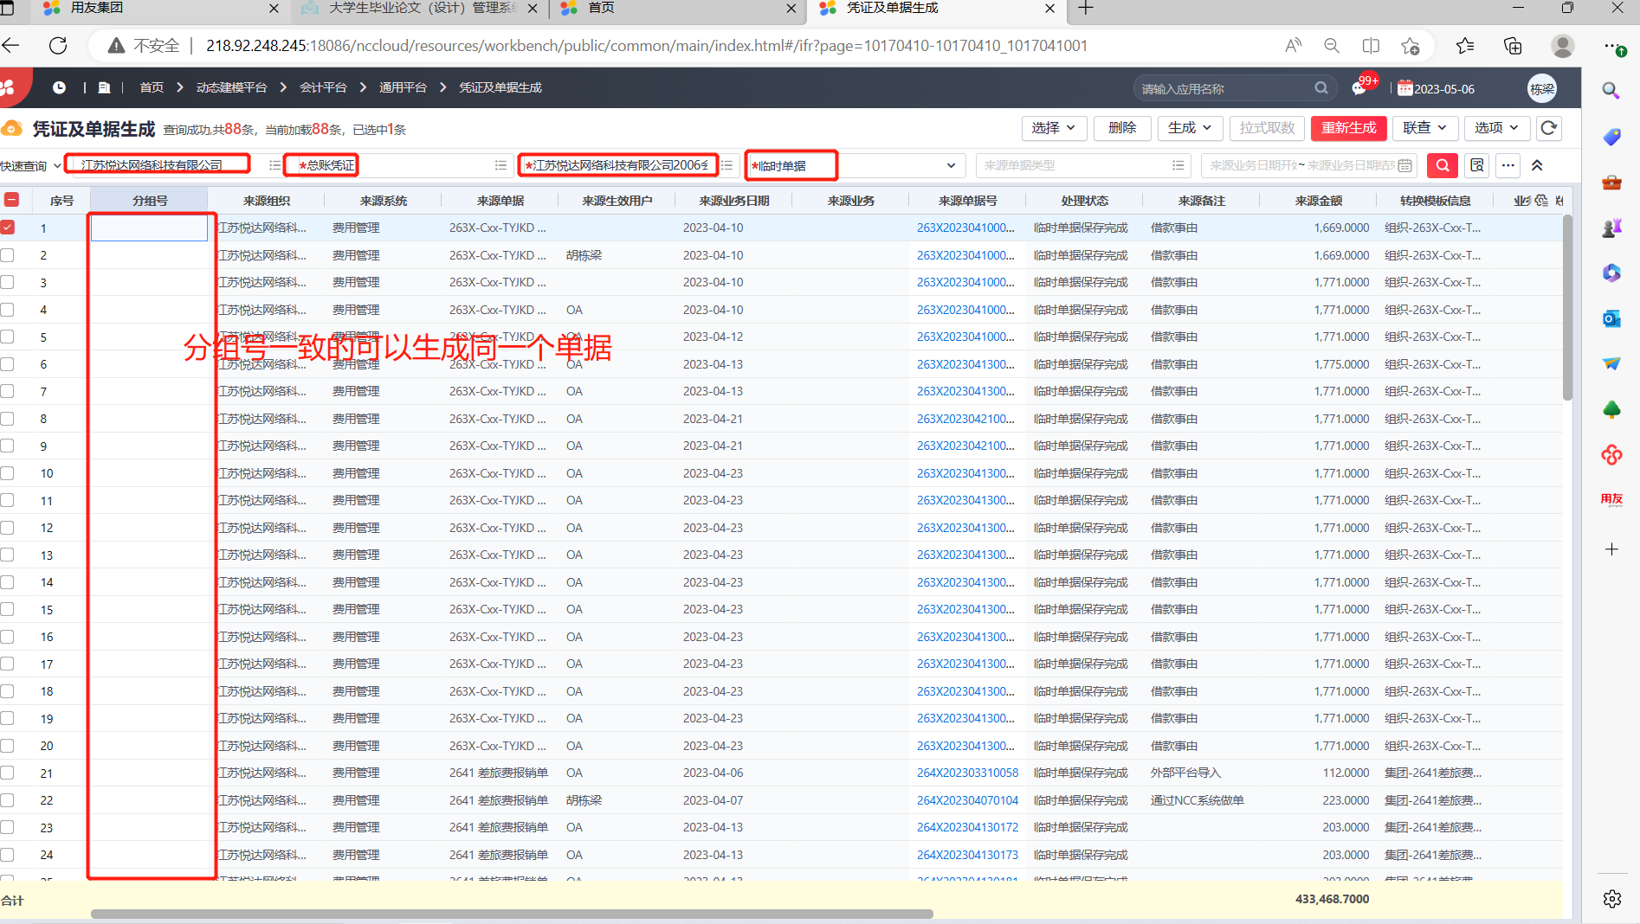Viewport: 1640px width, 924px height.
Task: Open the 总账凭证 reference list icon
Action: point(500,165)
